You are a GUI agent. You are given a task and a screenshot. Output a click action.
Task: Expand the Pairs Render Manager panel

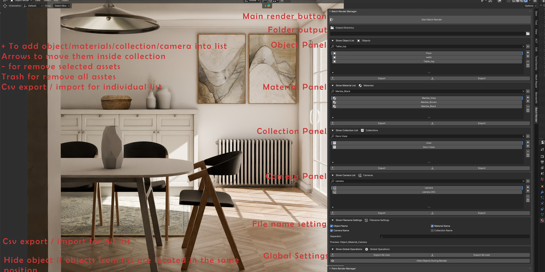point(330,268)
